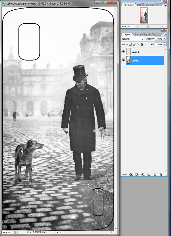Lock layer position
This screenshot has width=171, height=236.
pos(138,44)
